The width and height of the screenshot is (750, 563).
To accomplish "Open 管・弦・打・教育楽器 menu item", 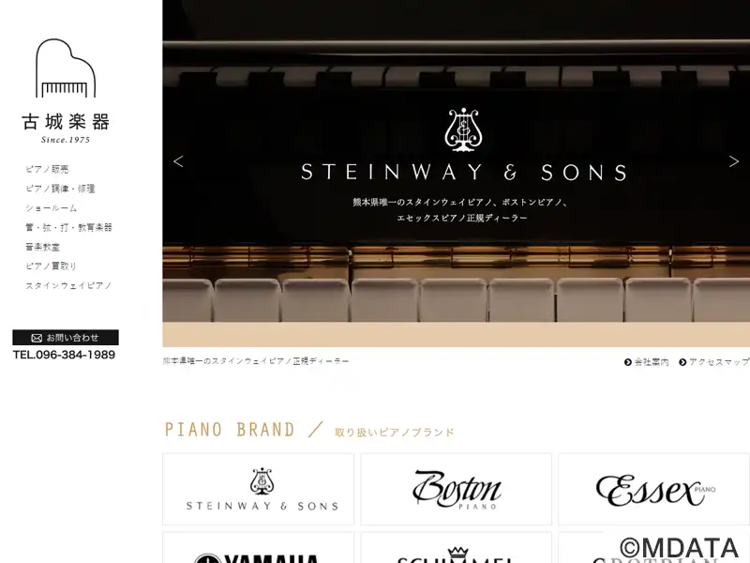I will pyautogui.click(x=68, y=227).
